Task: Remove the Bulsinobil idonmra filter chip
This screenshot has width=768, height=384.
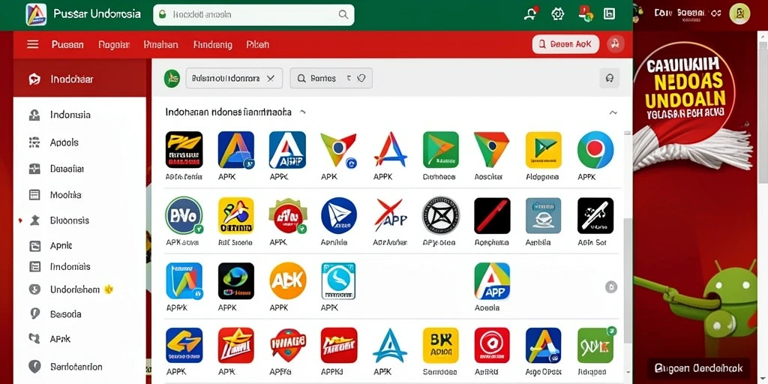Action: 270,78
